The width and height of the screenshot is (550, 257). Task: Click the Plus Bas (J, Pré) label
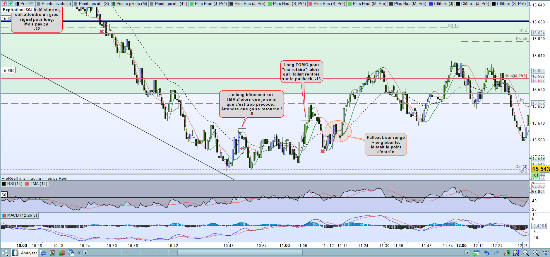(250, 4)
